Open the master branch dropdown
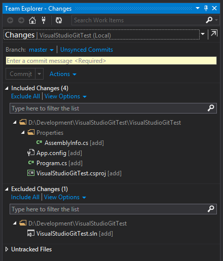 coord(42,50)
